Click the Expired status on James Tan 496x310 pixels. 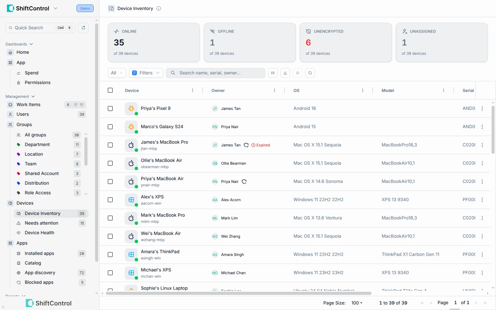tap(261, 145)
